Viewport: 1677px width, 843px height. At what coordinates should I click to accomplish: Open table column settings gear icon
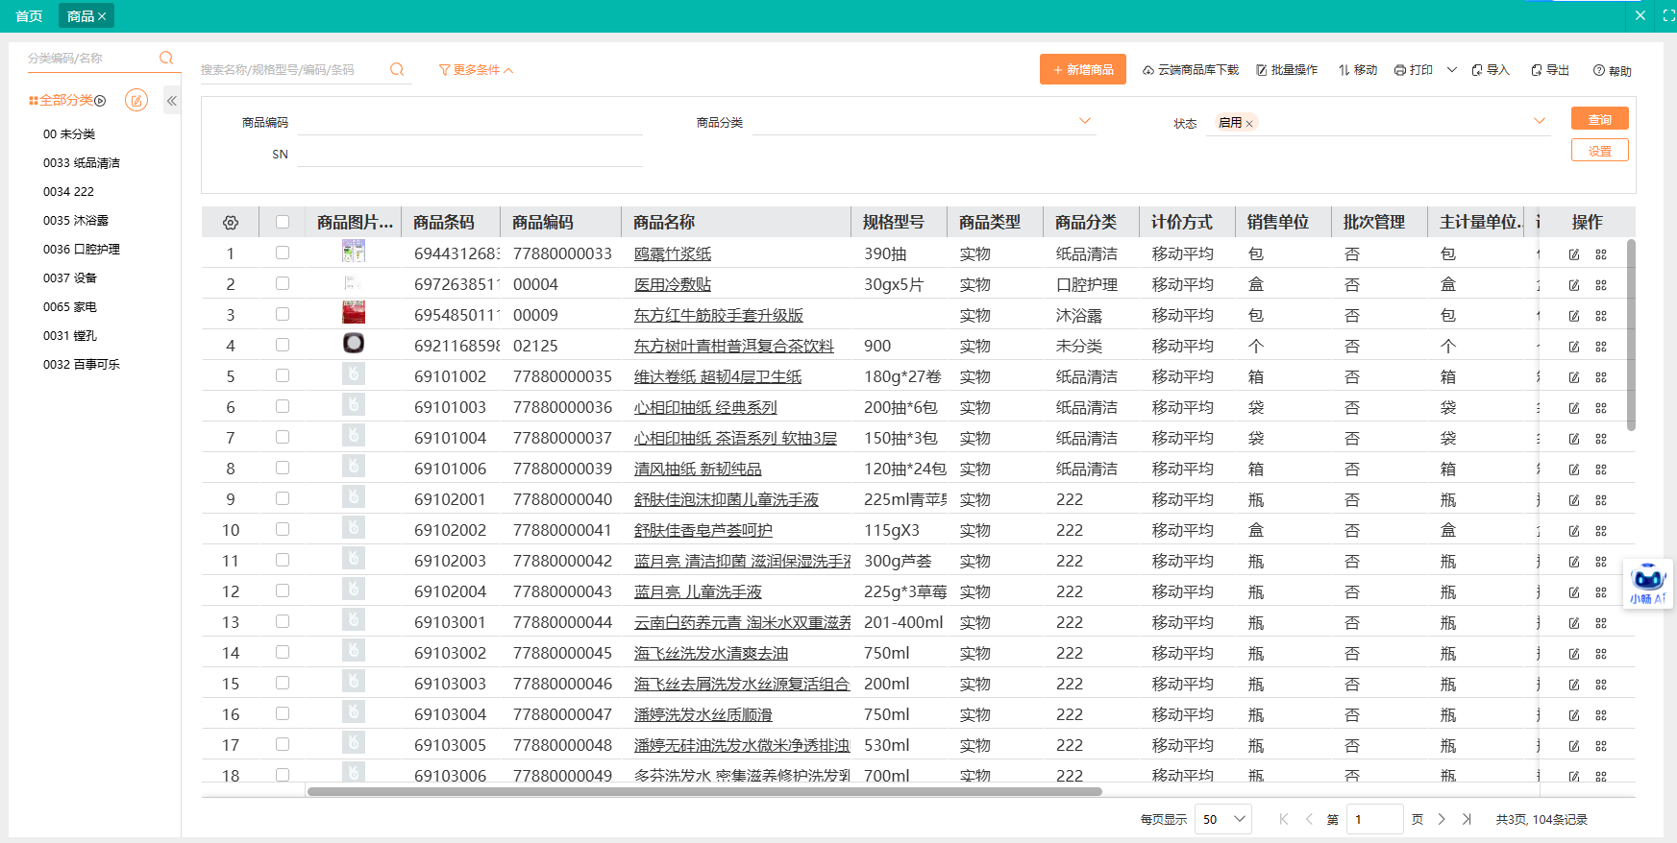point(231,222)
